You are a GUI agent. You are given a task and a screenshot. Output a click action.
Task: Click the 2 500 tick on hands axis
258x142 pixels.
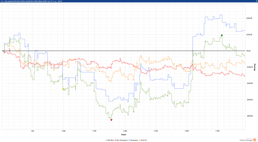[156, 131]
